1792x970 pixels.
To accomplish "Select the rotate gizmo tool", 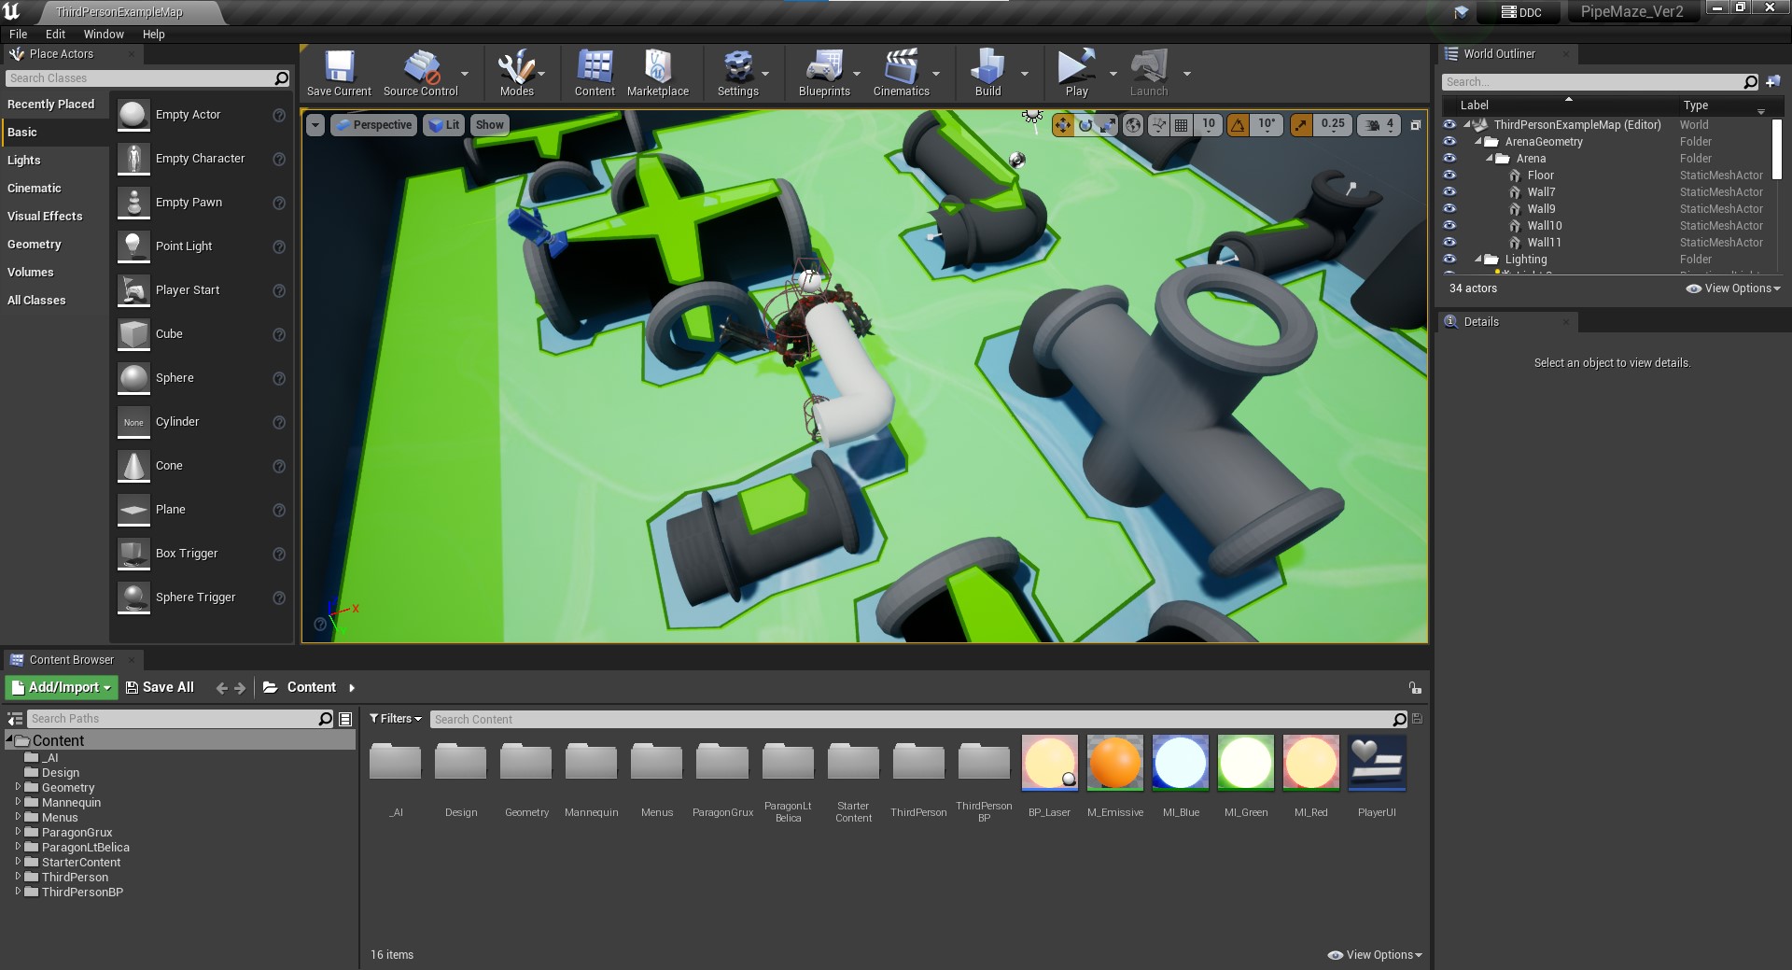I will pyautogui.click(x=1085, y=125).
